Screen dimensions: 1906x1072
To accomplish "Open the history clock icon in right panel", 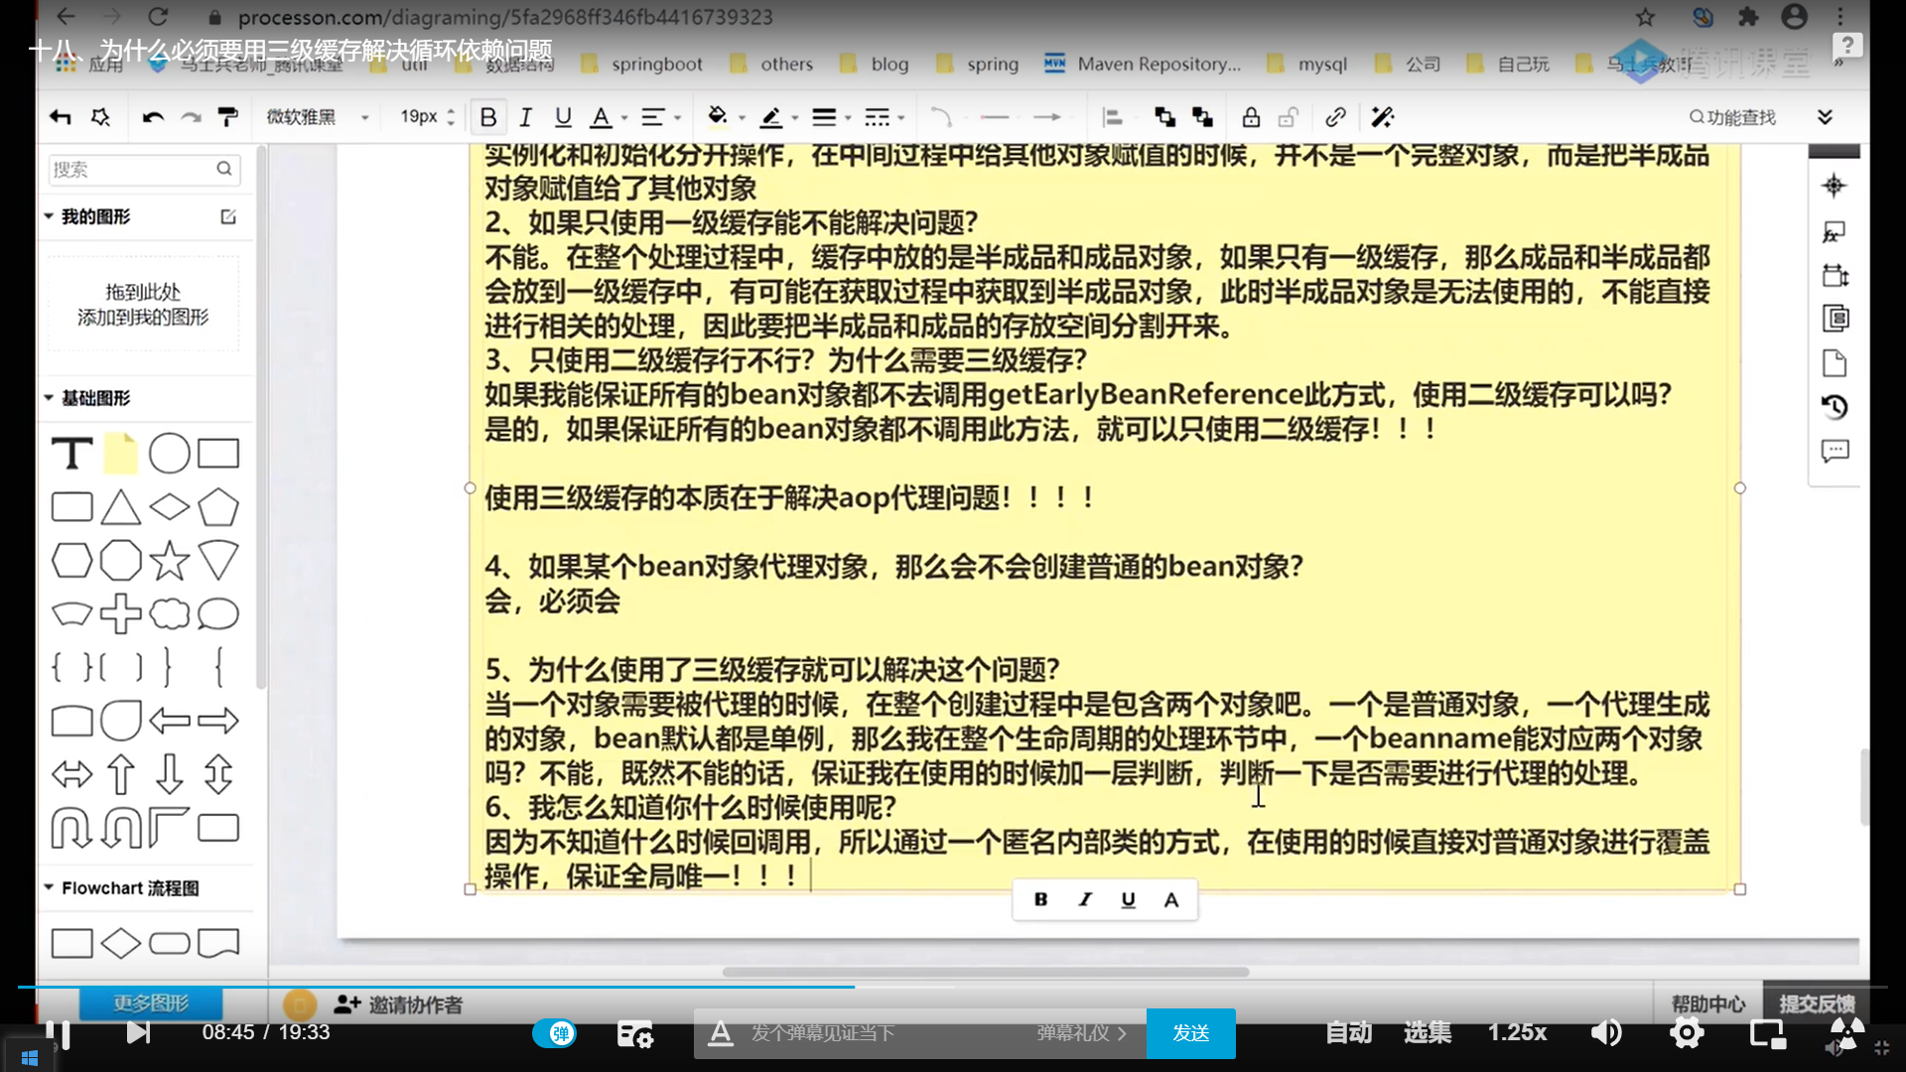I will tap(1834, 407).
